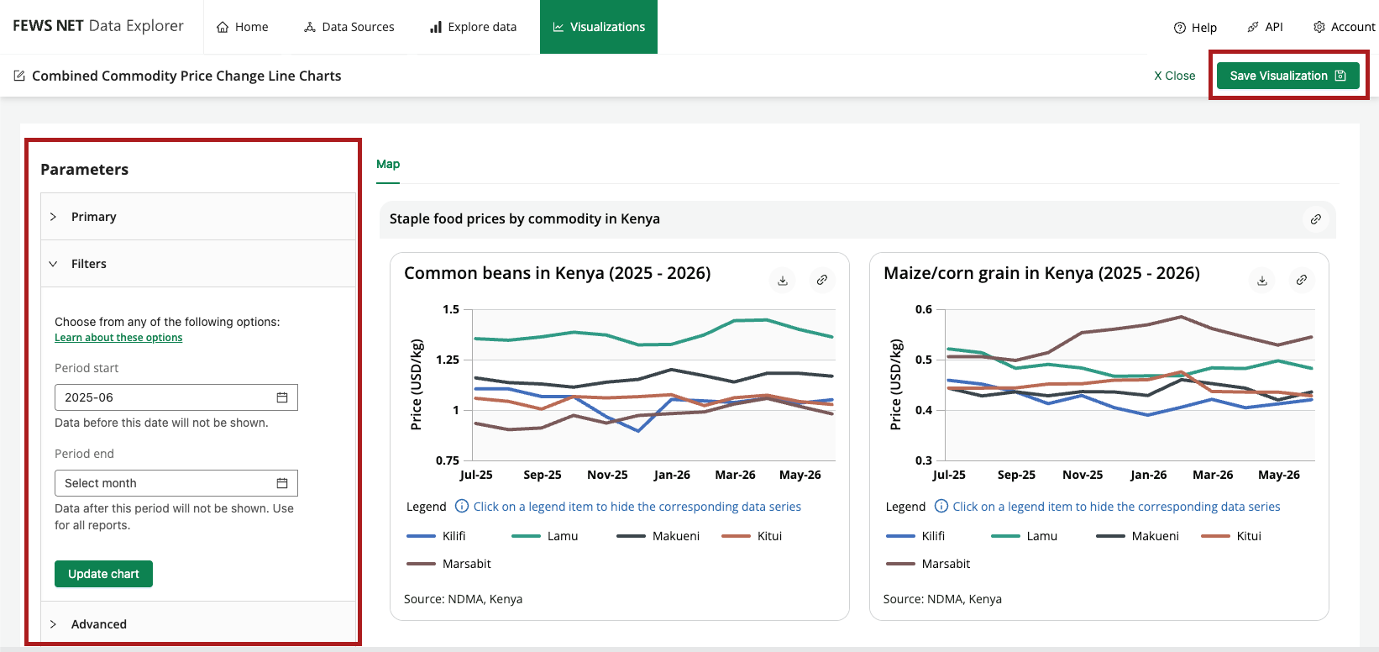
Task: Toggle Marsabit series in Common beans legend
Action: point(448,564)
